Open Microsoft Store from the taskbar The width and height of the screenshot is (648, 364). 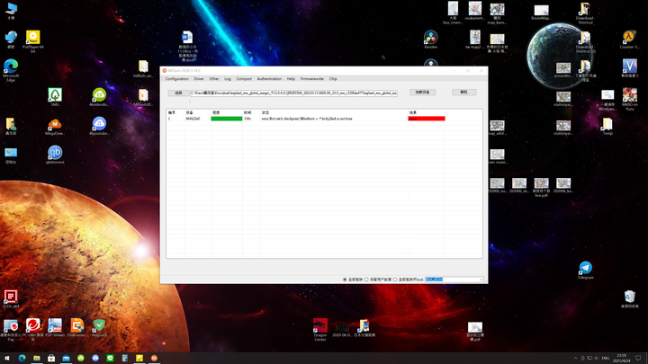pos(51,358)
